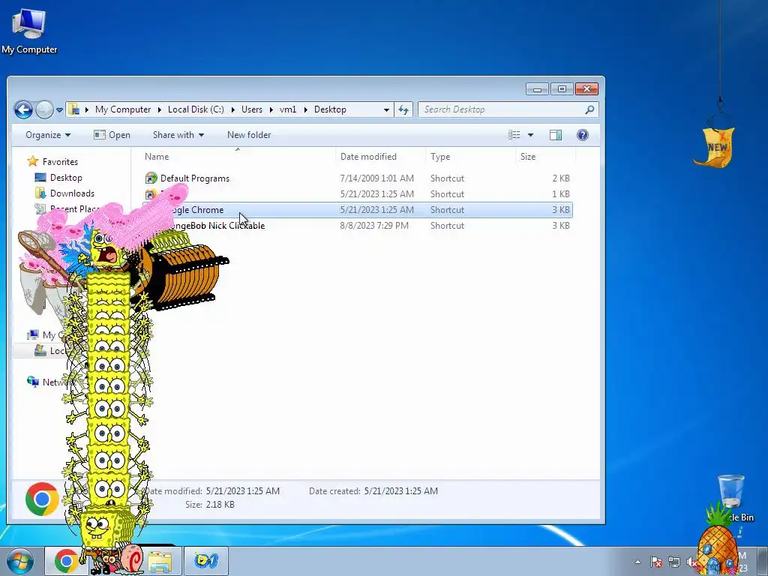Toggle the preview pane

pyautogui.click(x=556, y=135)
